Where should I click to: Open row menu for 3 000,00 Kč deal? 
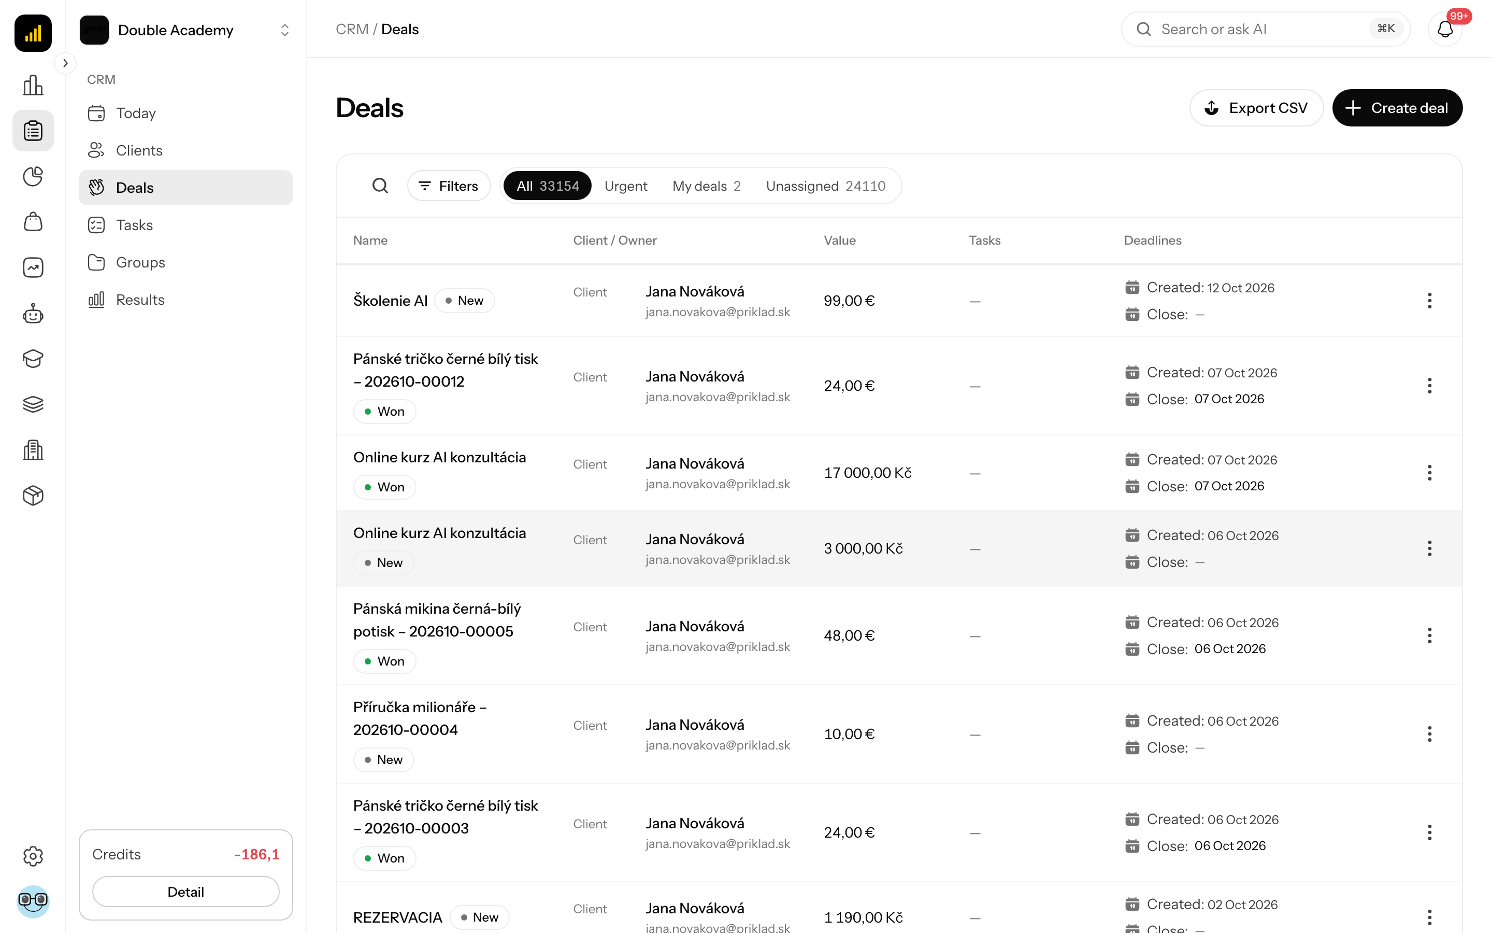(x=1429, y=548)
